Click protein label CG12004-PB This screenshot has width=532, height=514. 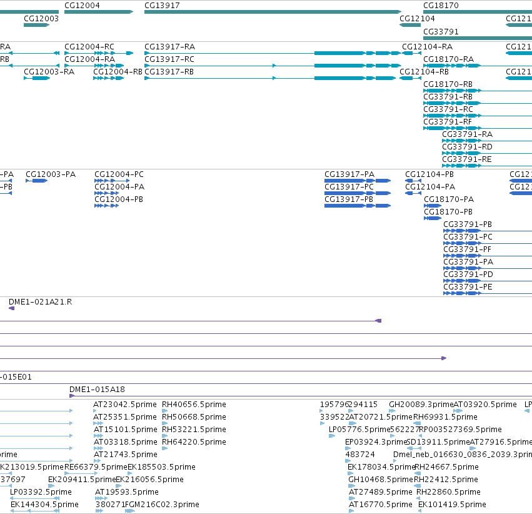pyautogui.click(x=119, y=200)
